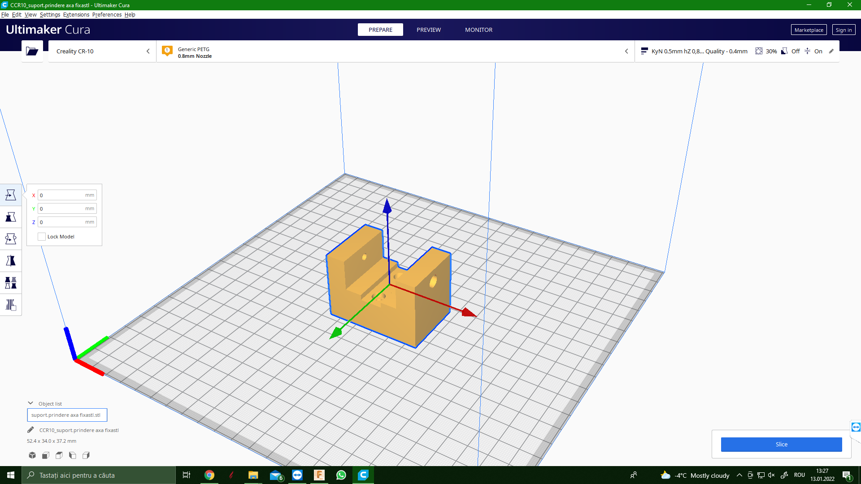861x484 pixels.
Task: Open file folder icon
Action: coord(32,51)
